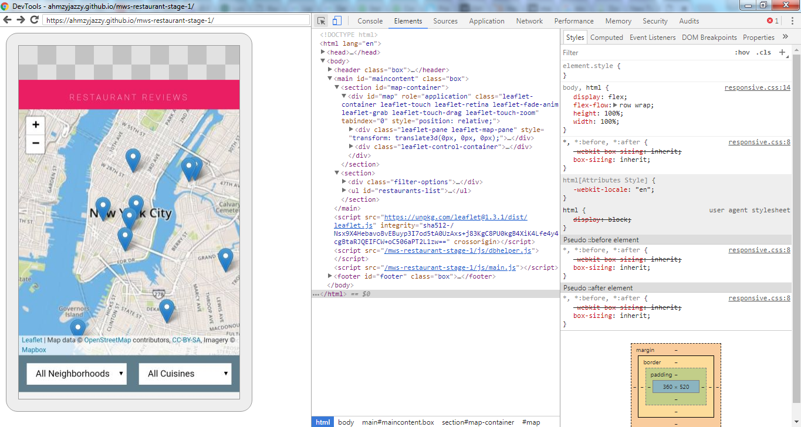
Task: Open the All Cuisines dropdown
Action: 185,374
